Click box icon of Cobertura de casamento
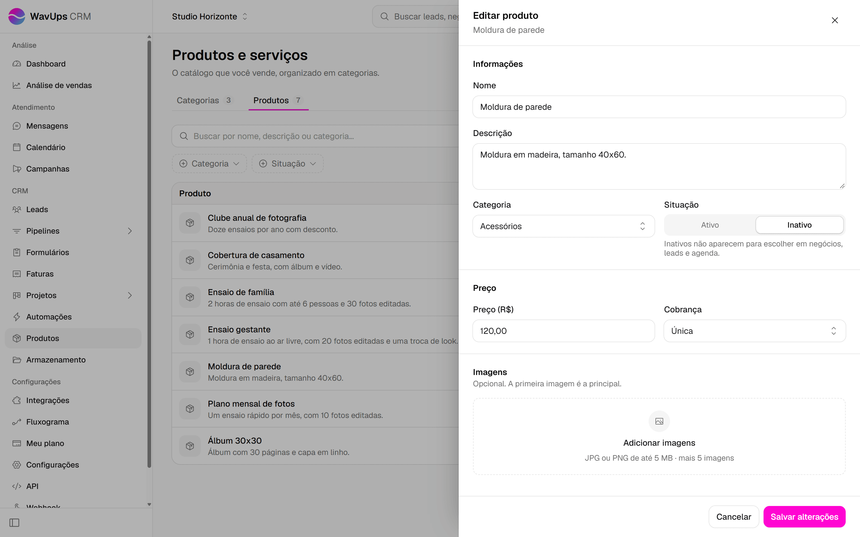Image resolution: width=860 pixels, height=537 pixels. point(190,260)
